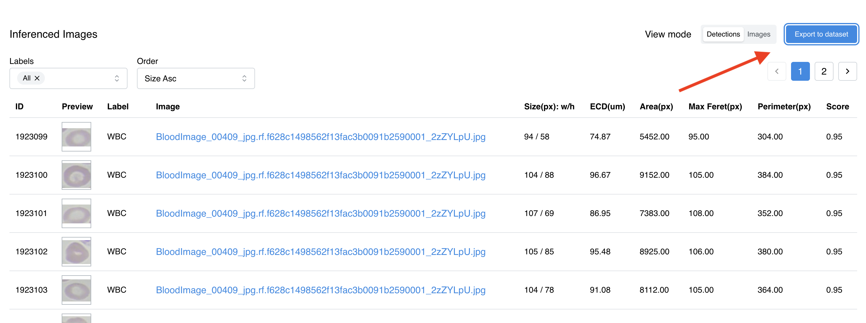The width and height of the screenshot is (866, 323).
Task: Click preview thumbnail of detection 1923103
Action: (76, 290)
